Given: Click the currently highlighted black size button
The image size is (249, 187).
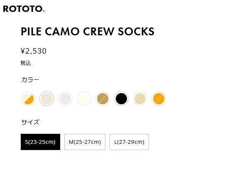Looking at the screenshot, I should click(40, 142).
